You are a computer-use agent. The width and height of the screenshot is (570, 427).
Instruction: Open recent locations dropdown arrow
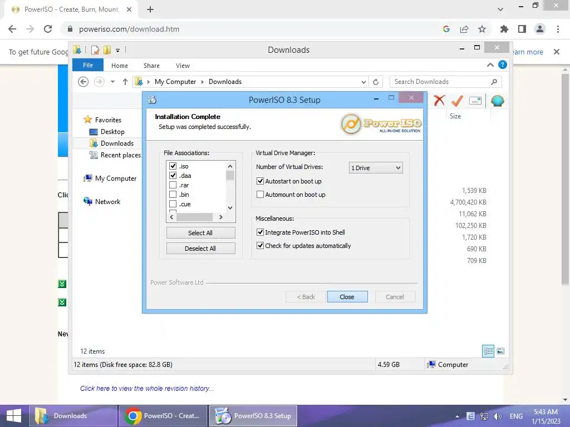[x=112, y=82]
